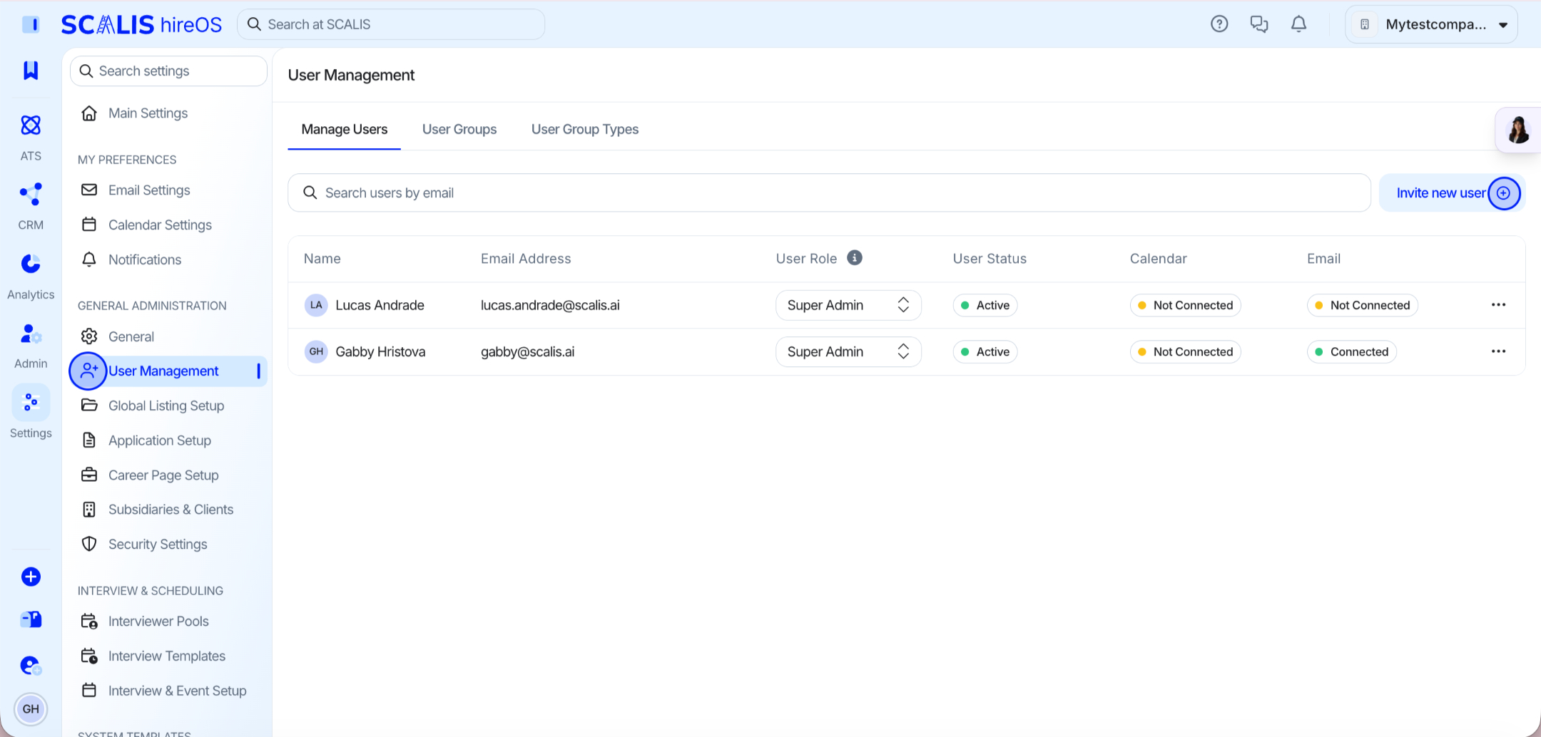Click Lucas Andrade's Email Not Connected badge

(1362, 305)
